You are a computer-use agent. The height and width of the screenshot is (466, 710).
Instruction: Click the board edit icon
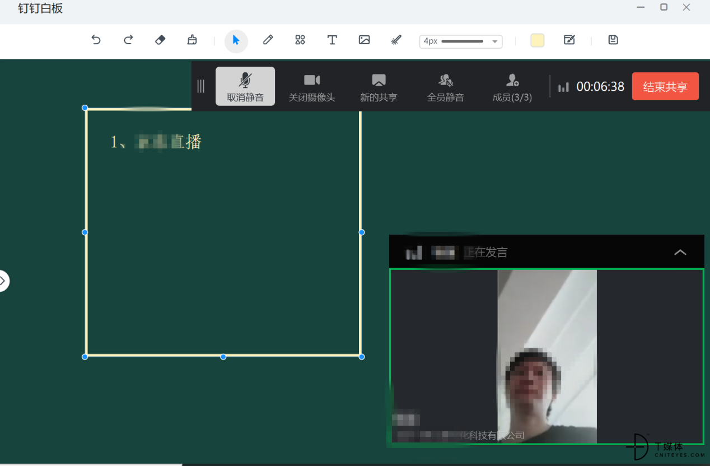pos(569,40)
